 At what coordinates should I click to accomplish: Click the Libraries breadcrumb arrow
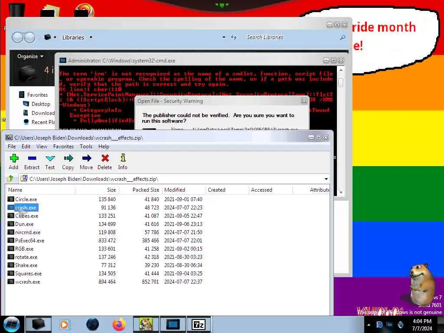pos(91,37)
